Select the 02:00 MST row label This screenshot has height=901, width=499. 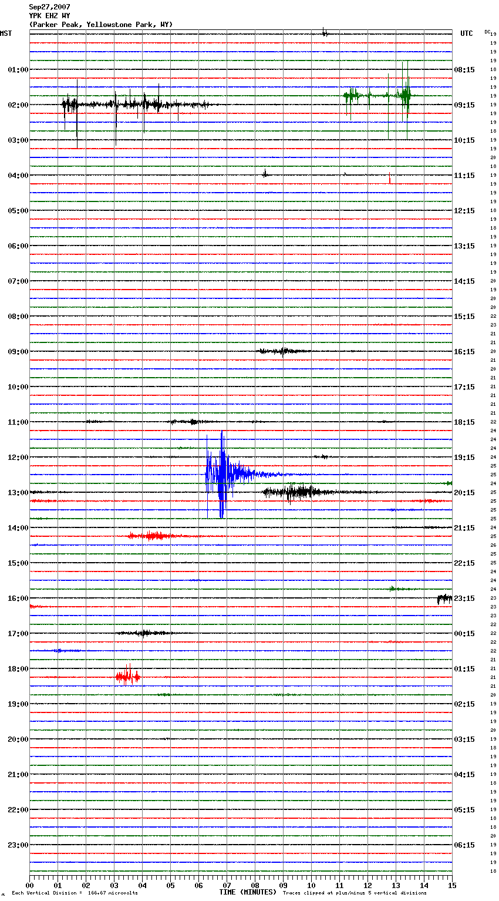click(18, 105)
